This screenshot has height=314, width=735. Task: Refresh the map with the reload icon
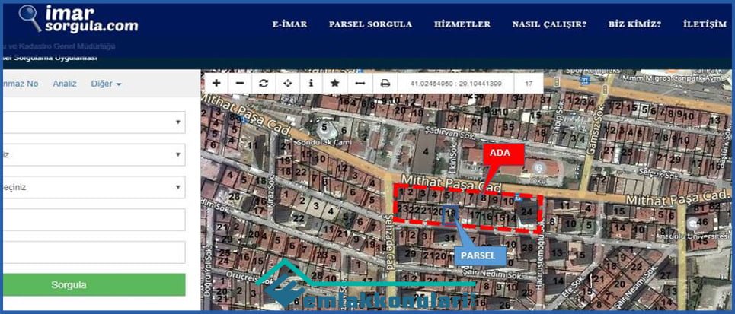pos(264,83)
